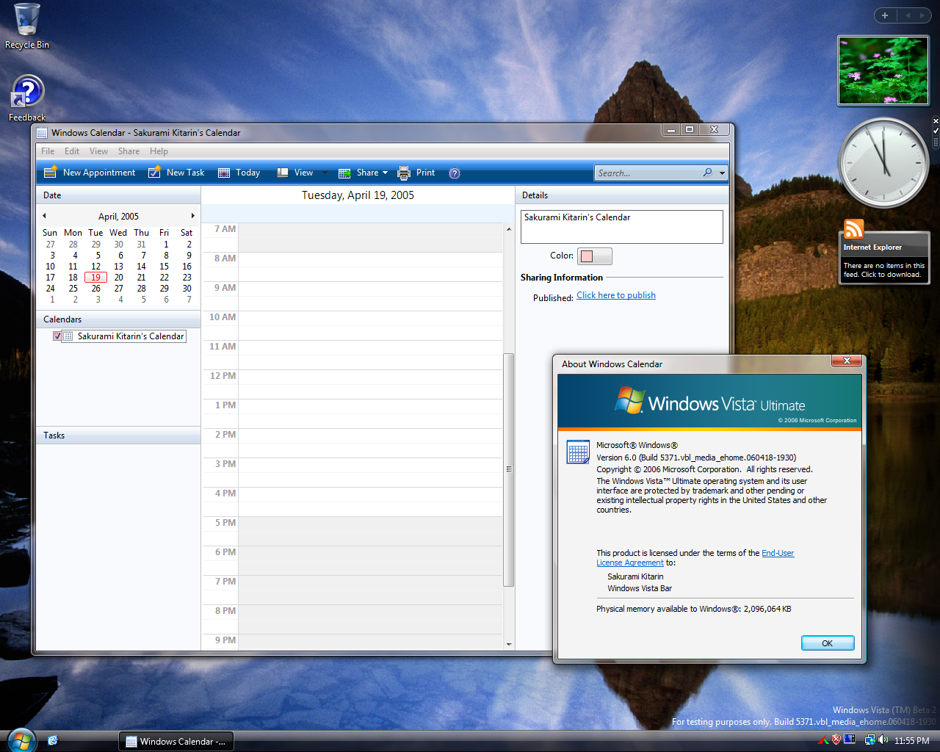Click the 12 PM time slot
940x752 pixels.
[x=370, y=384]
